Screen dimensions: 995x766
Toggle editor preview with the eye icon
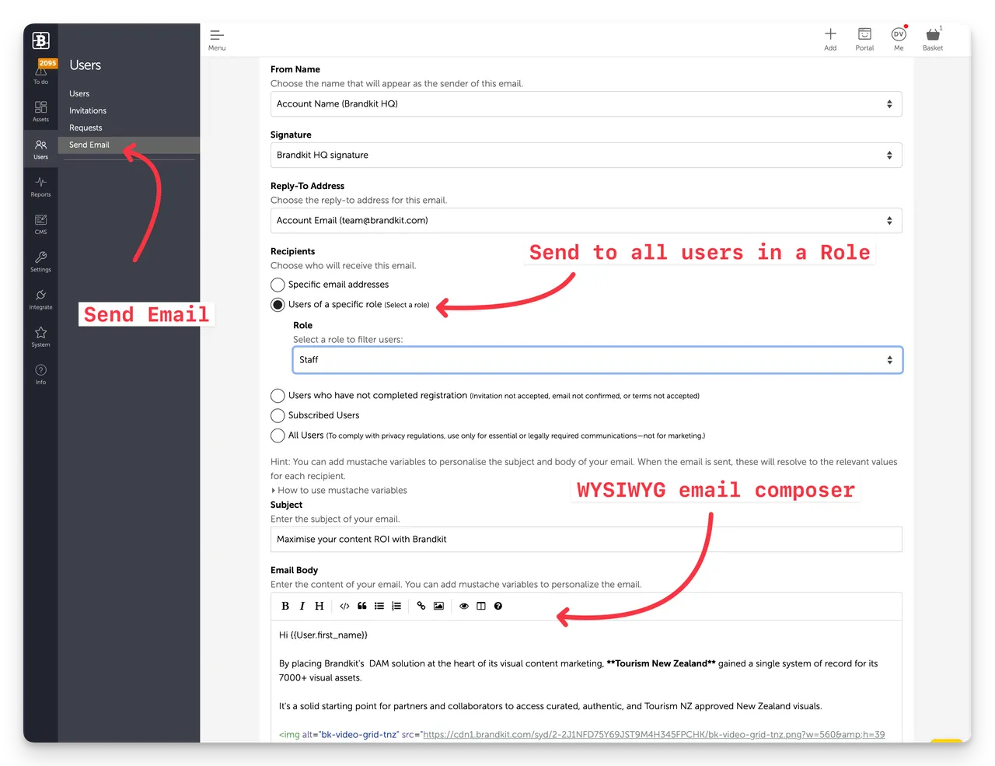(464, 606)
